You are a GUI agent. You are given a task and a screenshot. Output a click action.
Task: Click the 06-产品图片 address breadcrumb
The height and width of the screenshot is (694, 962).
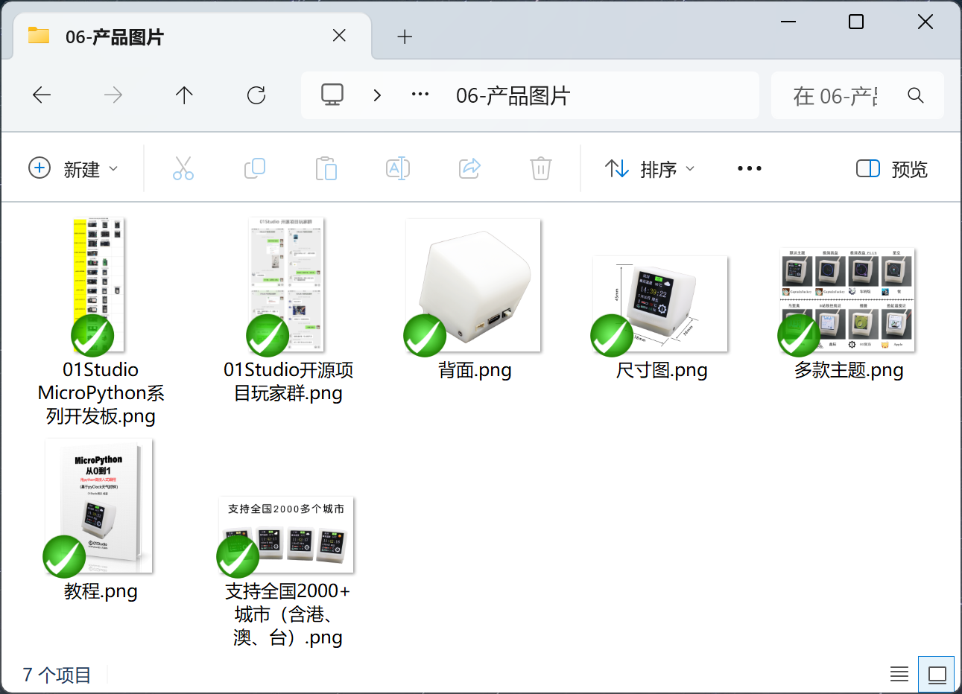513,95
